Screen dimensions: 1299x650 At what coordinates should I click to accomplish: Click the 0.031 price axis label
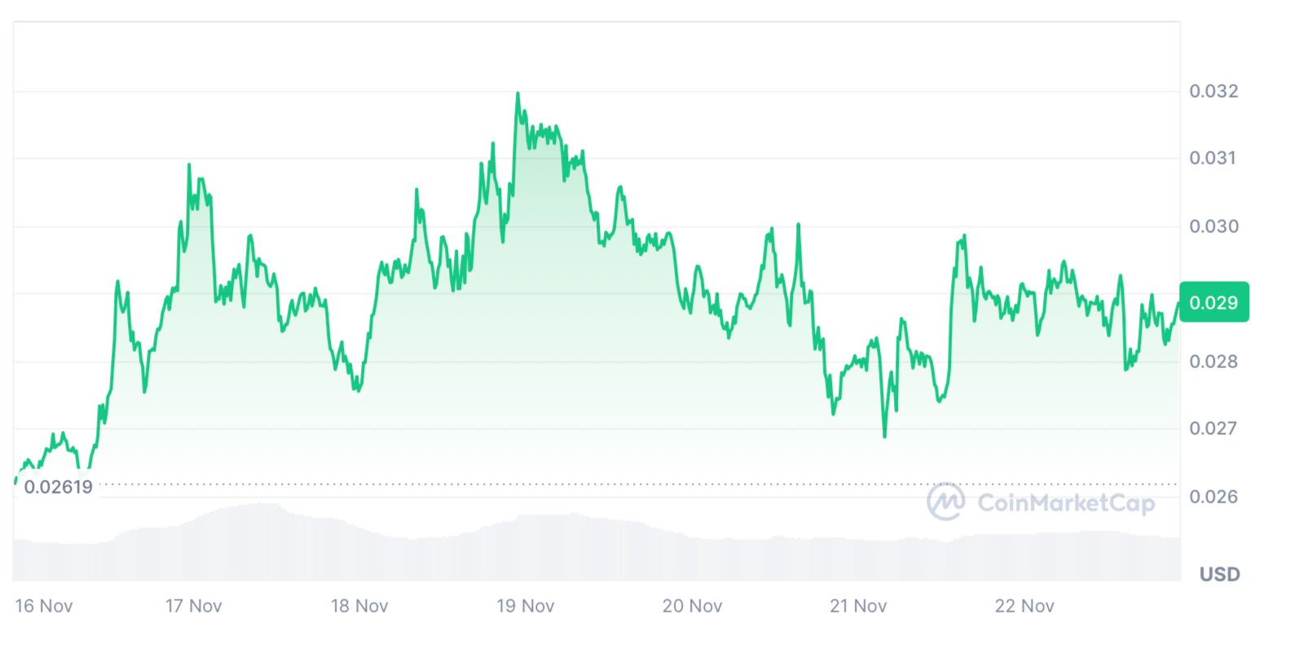[1213, 158]
